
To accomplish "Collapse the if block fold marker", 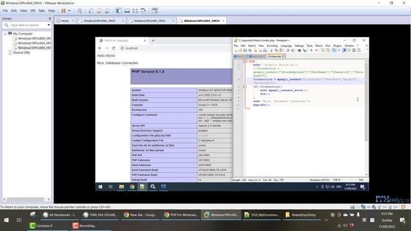I will (245, 87).
